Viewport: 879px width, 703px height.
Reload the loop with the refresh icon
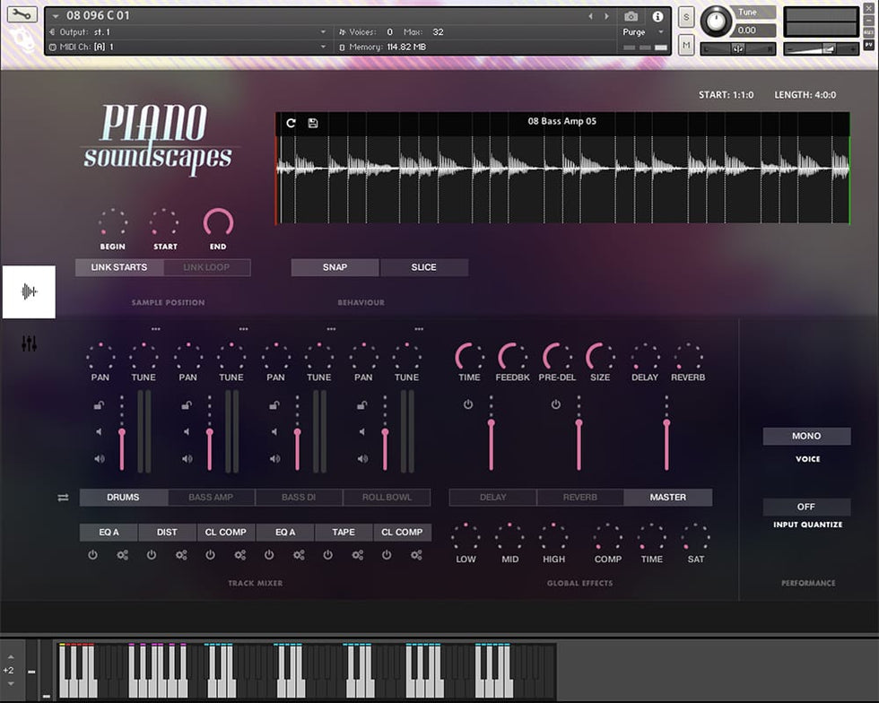[x=291, y=123]
